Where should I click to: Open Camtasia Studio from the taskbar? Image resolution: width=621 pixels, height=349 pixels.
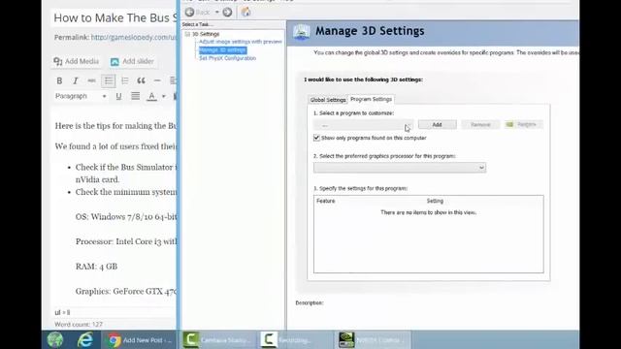[x=217, y=340]
